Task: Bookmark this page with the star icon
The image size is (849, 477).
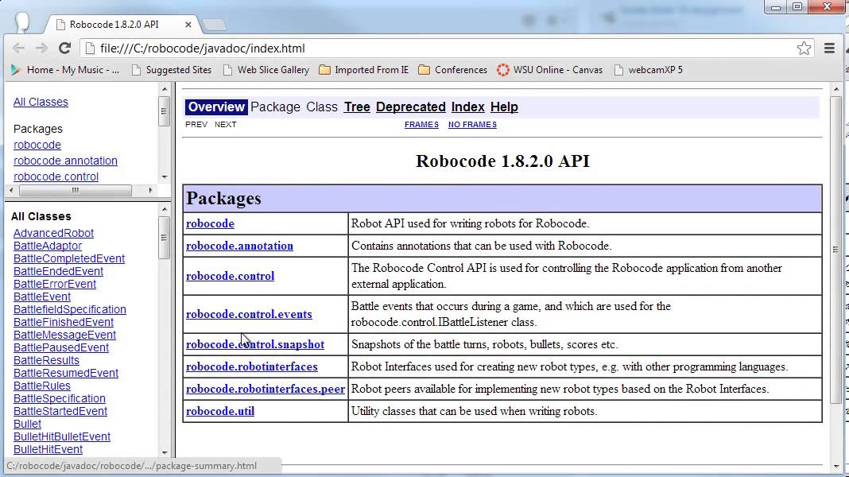Action: click(804, 48)
